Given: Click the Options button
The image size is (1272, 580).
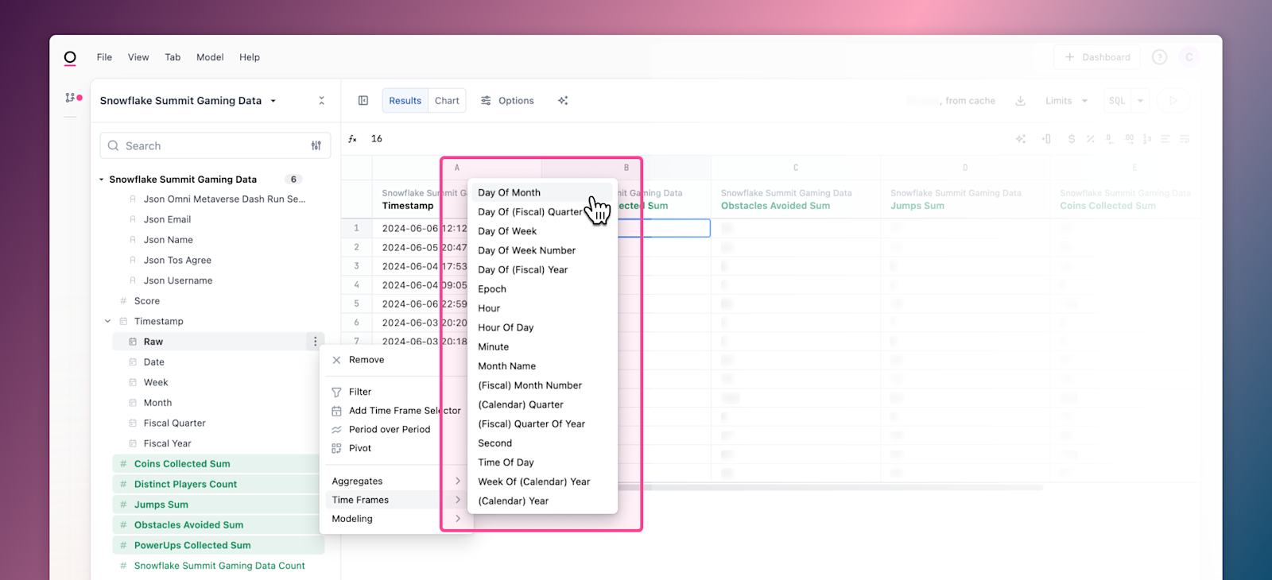Looking at the screenshot, I should point(507,101).
